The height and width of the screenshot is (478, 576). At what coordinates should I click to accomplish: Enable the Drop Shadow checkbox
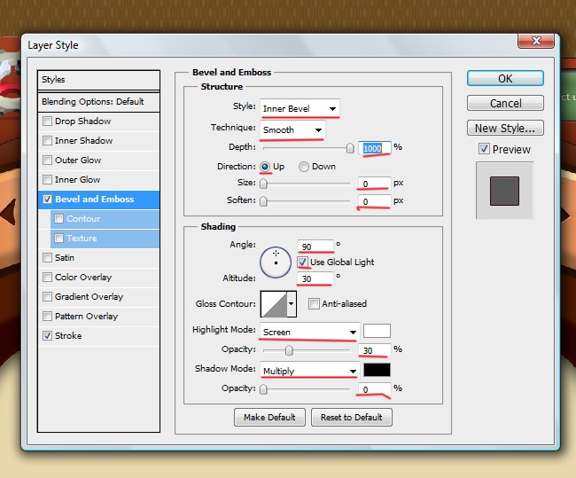(48, 121)
